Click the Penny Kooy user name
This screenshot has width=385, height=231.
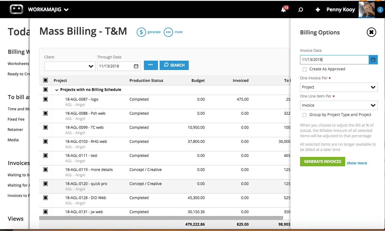(340, 10)
